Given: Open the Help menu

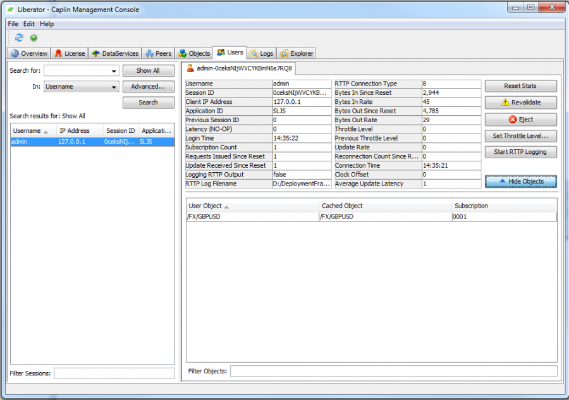Looking at the screenshot, I should [x=47, y=23].
